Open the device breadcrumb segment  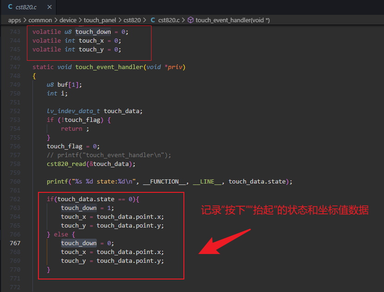pyautogui.click(x=68, y=20)
